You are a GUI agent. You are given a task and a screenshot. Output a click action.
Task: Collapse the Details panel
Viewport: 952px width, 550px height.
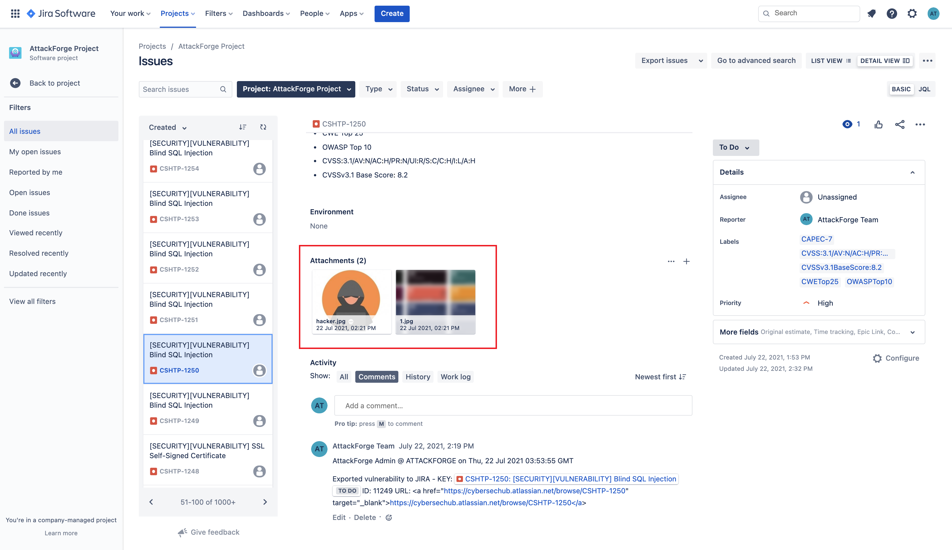[x=912, y=172]
